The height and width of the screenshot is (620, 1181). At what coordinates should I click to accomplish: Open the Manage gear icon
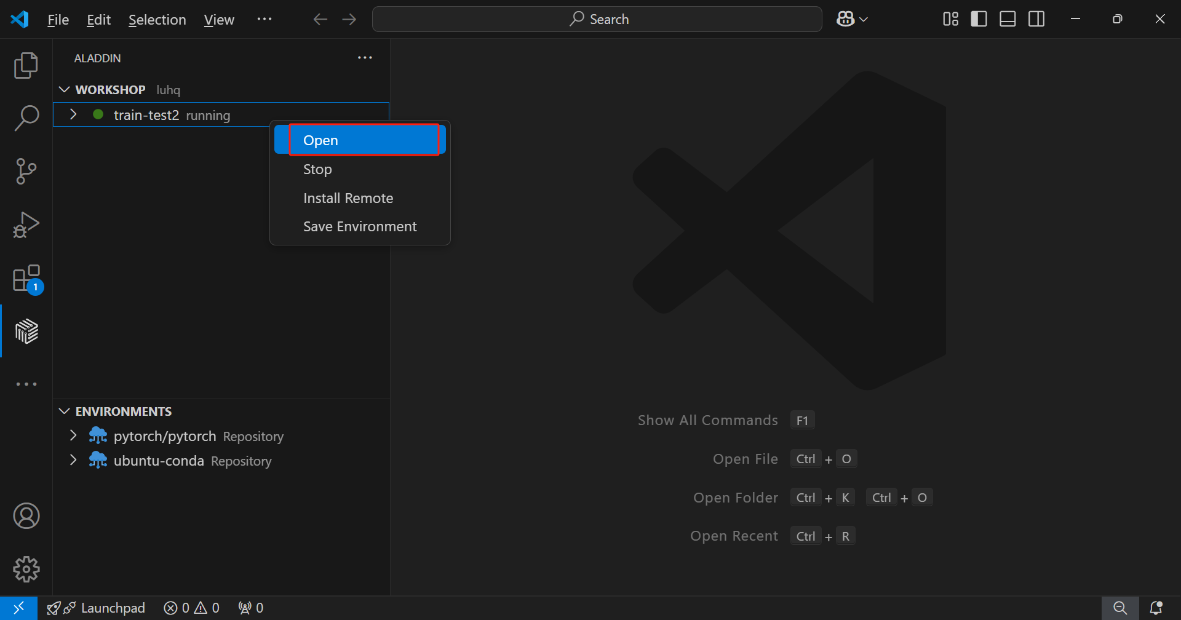[x=26, y=569]
